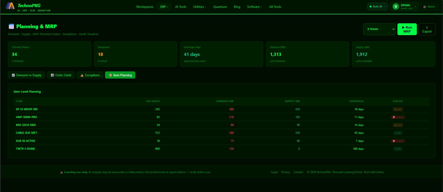Open Blog in the top navigation
The width and height of the screenshot is (443, 192).
point(237,6)
